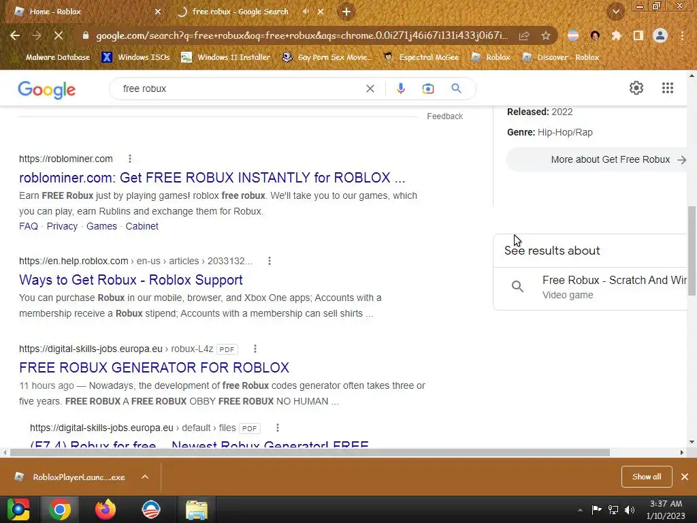697x523 pixels.
Task: Open Windows ISOs bookmark
Action: 136,57
